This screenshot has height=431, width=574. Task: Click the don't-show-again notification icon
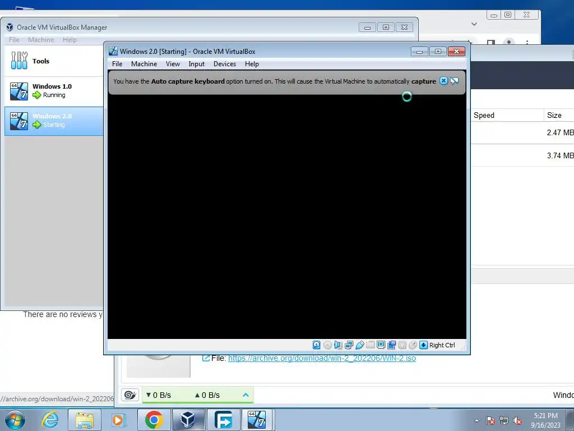point(454,81)
